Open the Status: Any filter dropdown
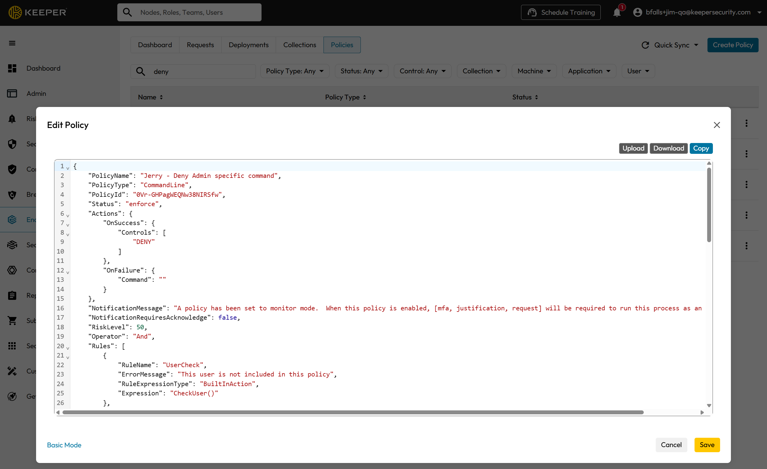Viewport: 767px width, 469px height. [x=361, y=71]
